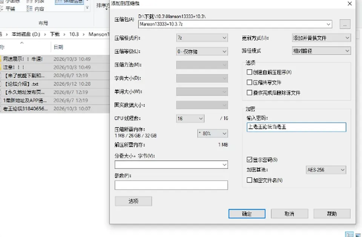Click the browse "..." button beside archive name

pos(345,24)
